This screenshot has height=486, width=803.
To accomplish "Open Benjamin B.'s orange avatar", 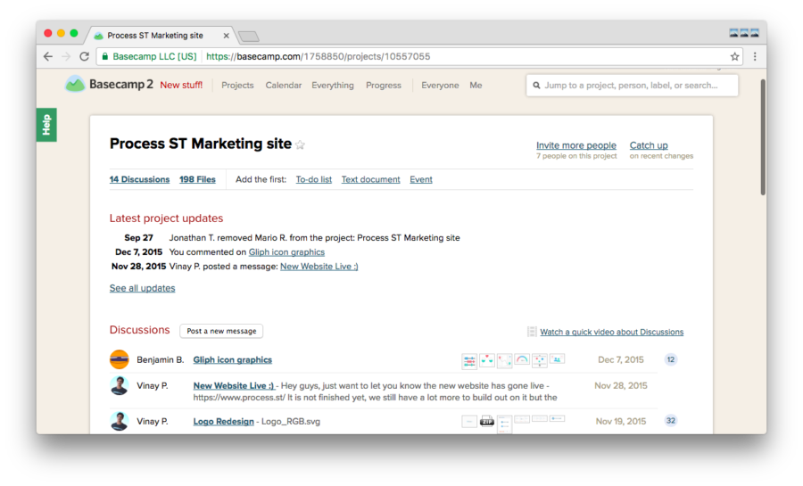I will [120, 359].
